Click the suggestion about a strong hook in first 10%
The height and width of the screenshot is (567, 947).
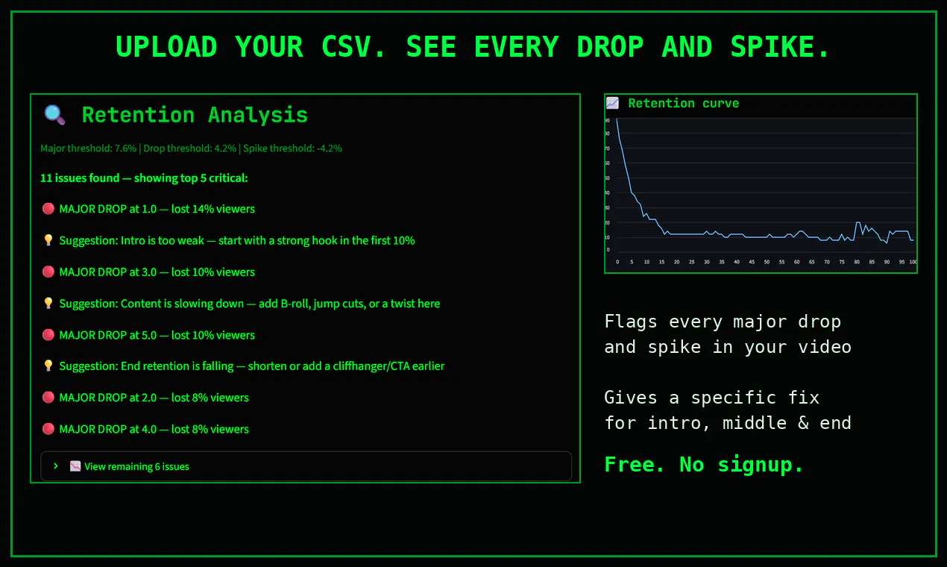(237, 240)
